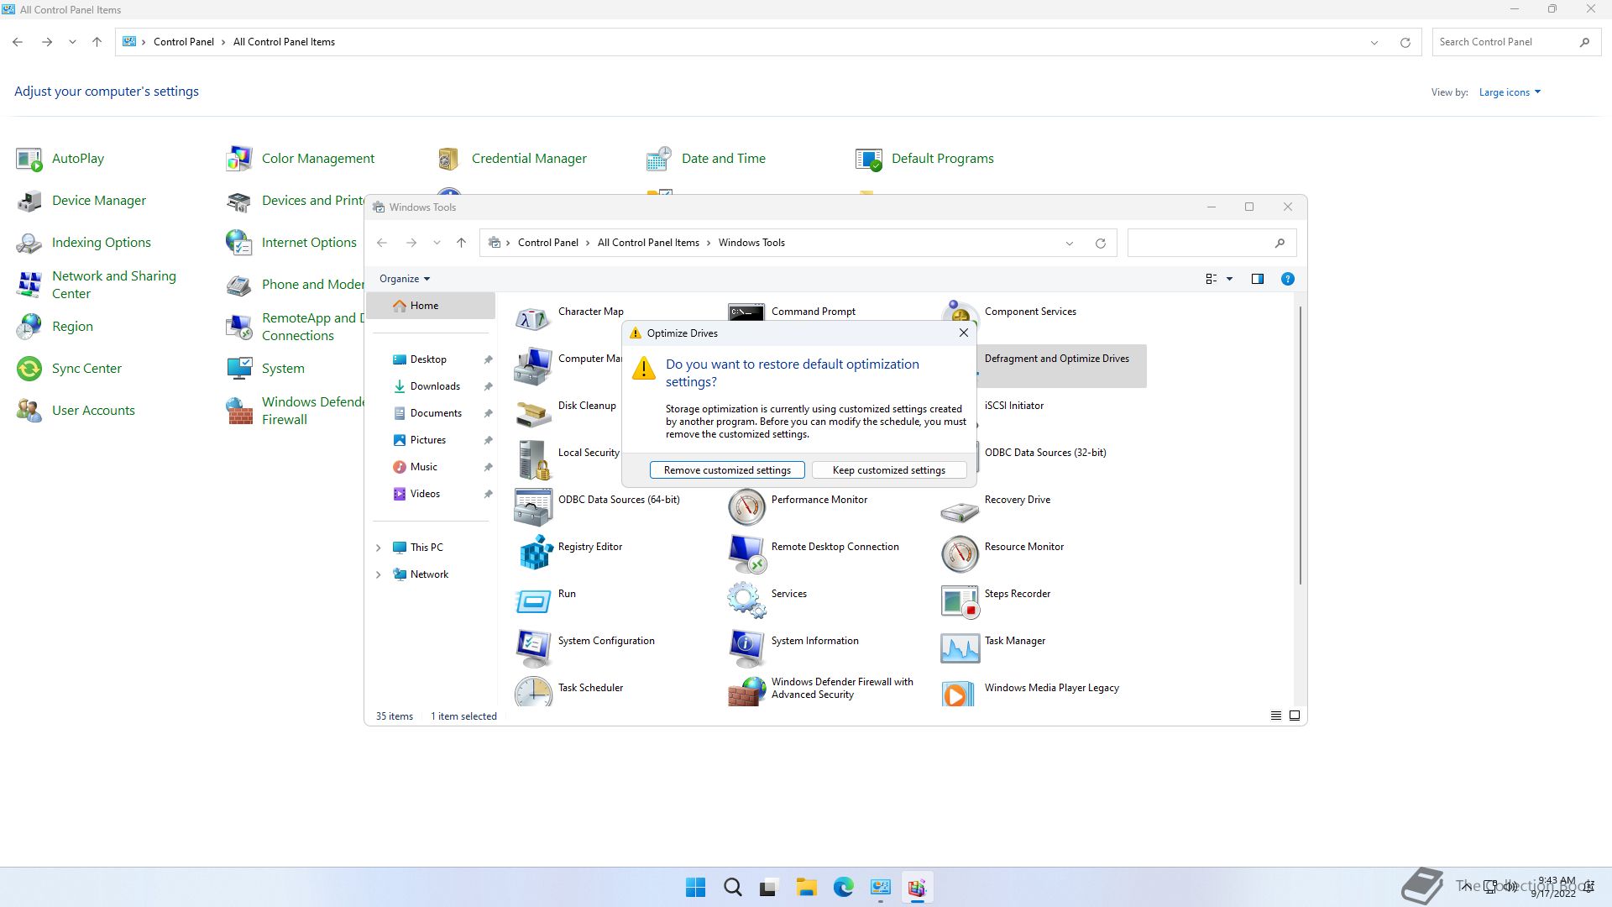Expand Network in navigation pane
Image resolution: width=1612 pixels, height=907 pixels.
point(378,574)
